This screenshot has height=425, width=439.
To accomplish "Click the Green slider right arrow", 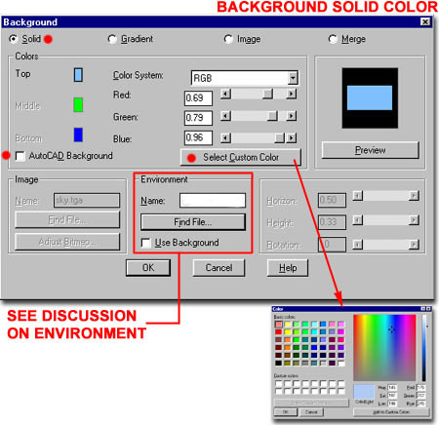I will [x=292, y=116].
